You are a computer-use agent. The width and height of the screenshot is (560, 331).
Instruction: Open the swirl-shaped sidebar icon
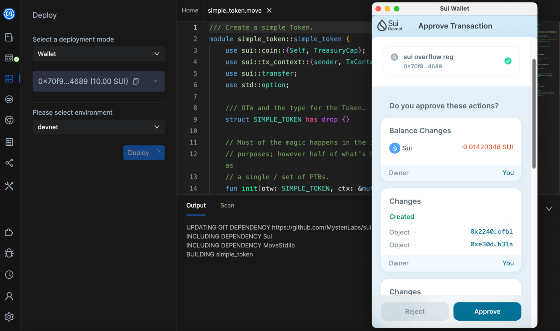click(x=9, y=120)
